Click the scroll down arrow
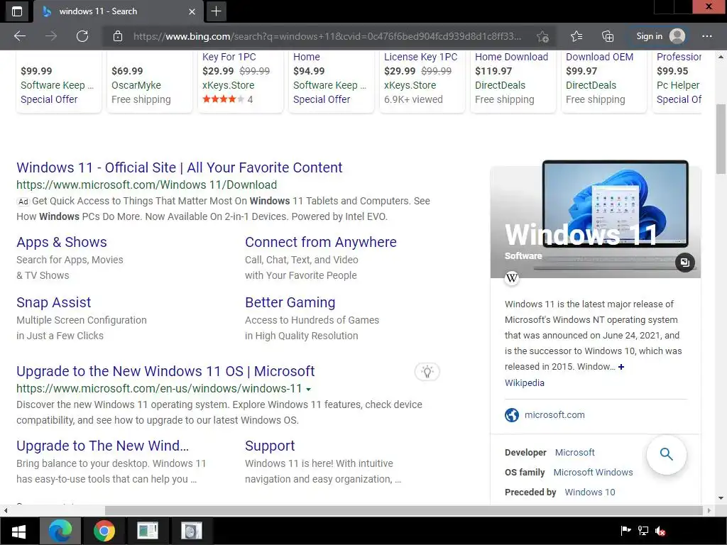 coord(721,499)
